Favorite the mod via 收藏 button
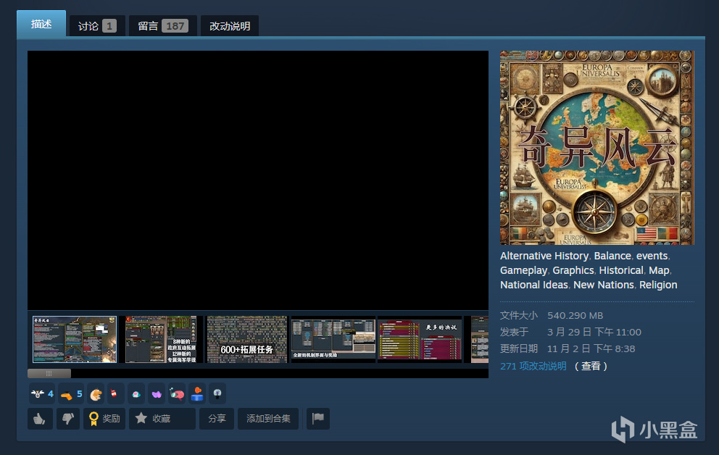Image resolution: width=719 pixels, height=455 pixels. coord(162,418)
